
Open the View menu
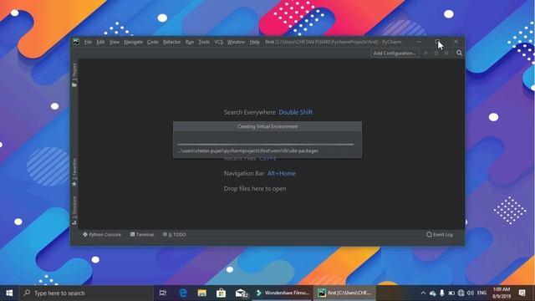coord(115,42)
